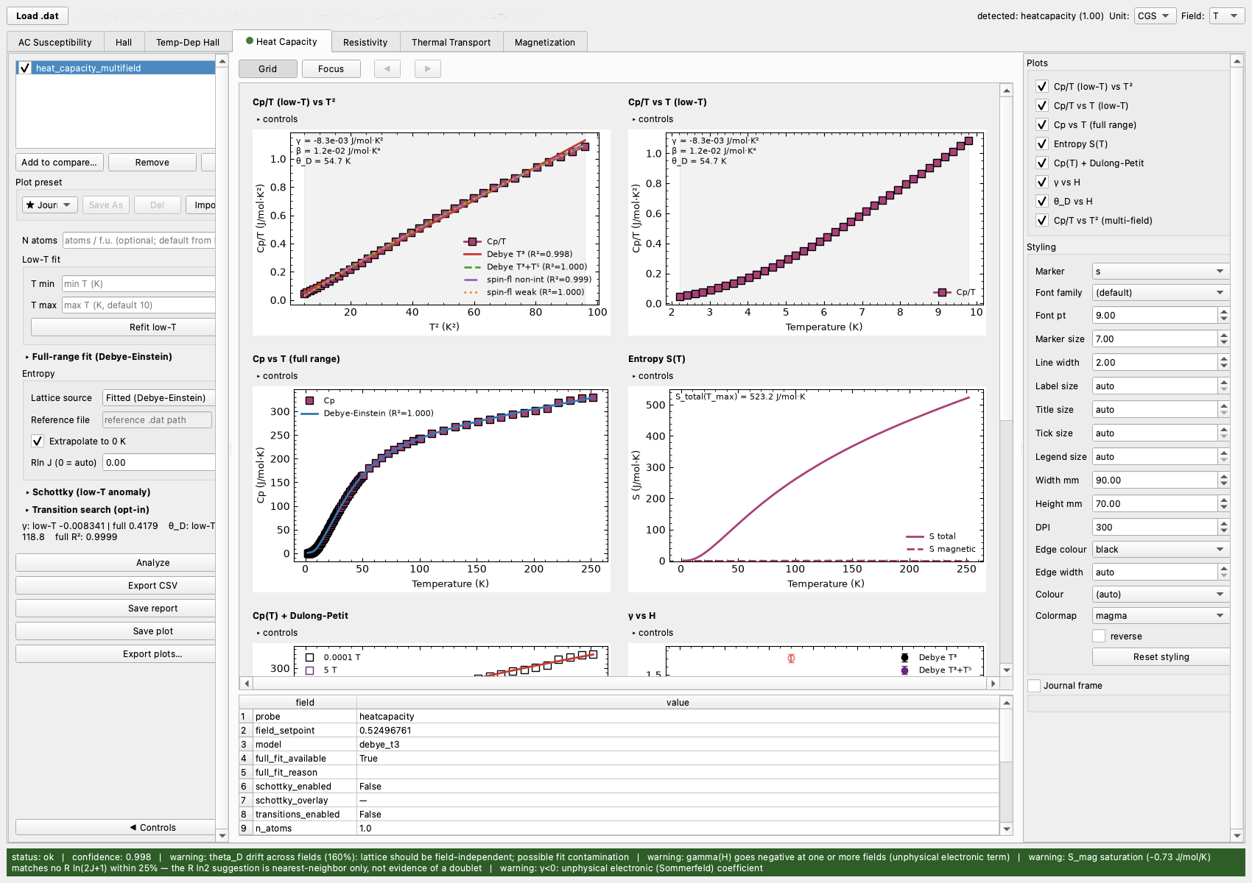Click N atoms input field
The height and width of the screenshot is (883, 1252).
(x=139, y=241)
